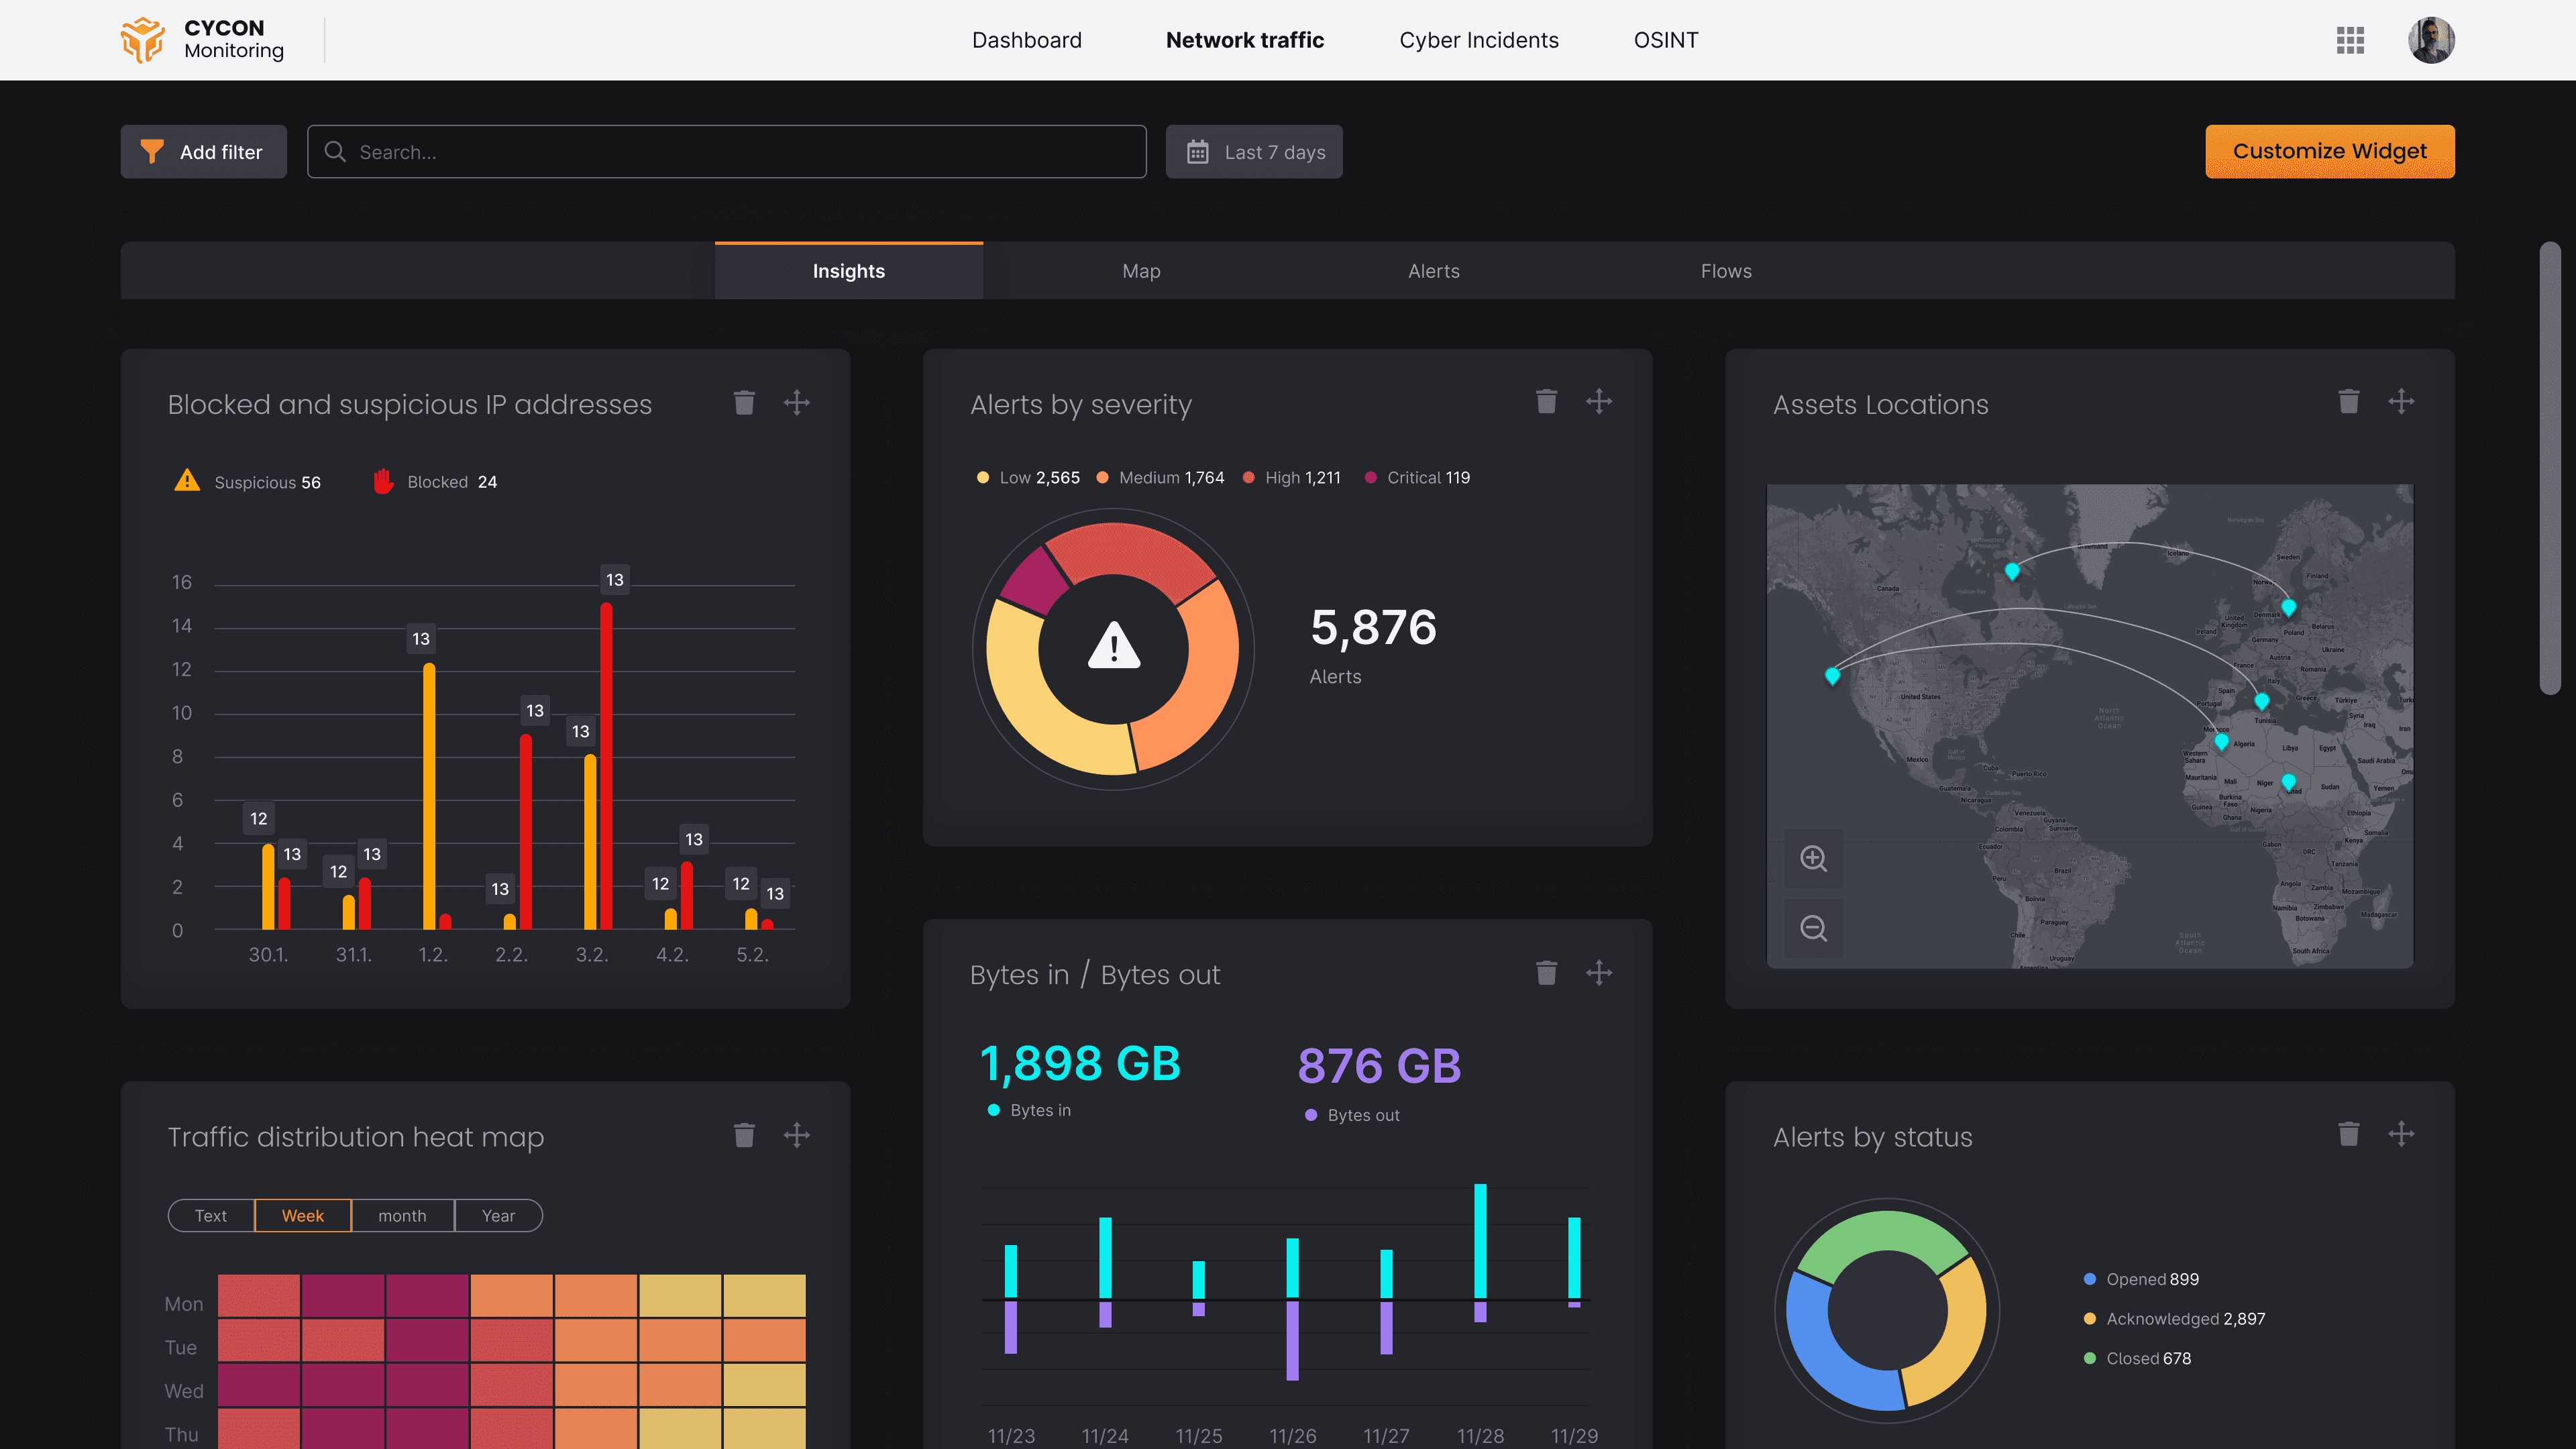
Task: Zoom in on the assets map
Action: tap(1813, 858)
